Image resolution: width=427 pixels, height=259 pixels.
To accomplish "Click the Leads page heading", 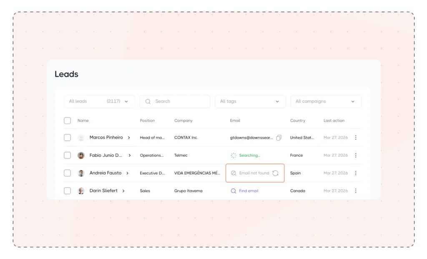I will 66,74.
